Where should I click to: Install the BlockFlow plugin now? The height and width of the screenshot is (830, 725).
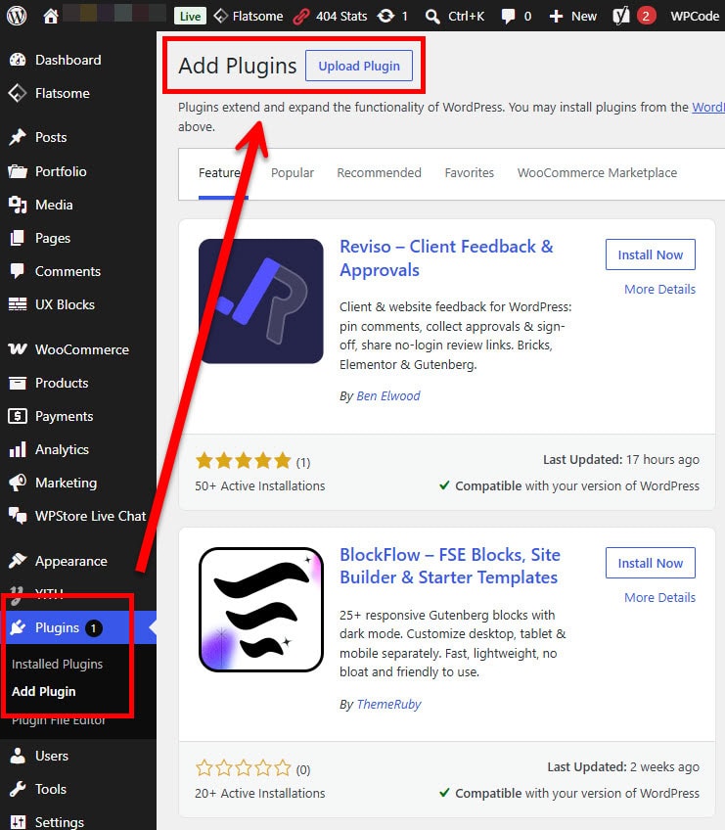tap(651, 563)
